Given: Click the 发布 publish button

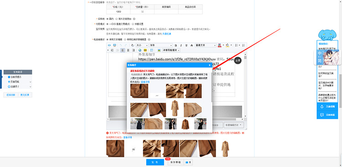Looking at the screenshot, I should coord(155,162).
